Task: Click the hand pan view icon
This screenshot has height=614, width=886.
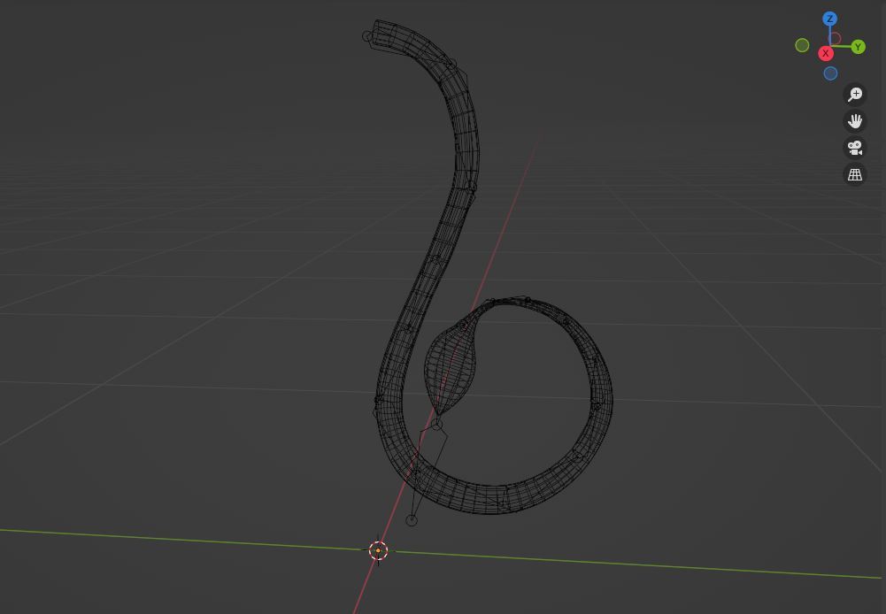Action: coord(855,121)
